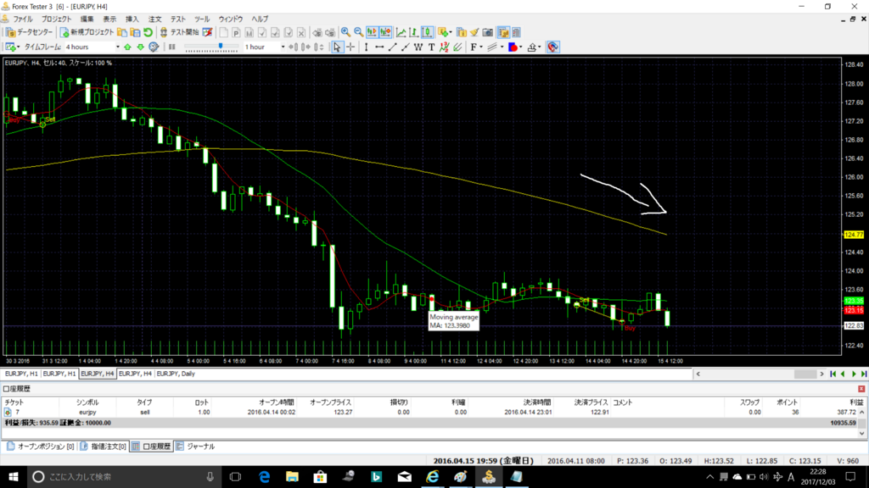This screenshot has height=488, width=869.
Task: Switch to the ジャーナル tab
Action: pos(196,446)
